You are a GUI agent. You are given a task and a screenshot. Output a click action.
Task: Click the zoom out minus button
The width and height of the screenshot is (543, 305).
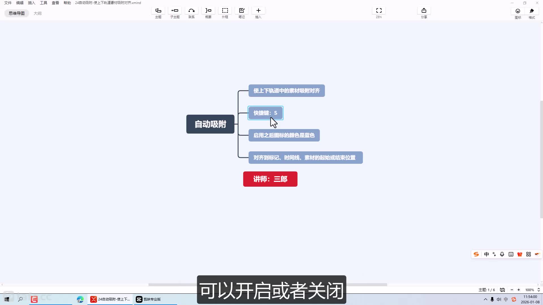(512, 290)
